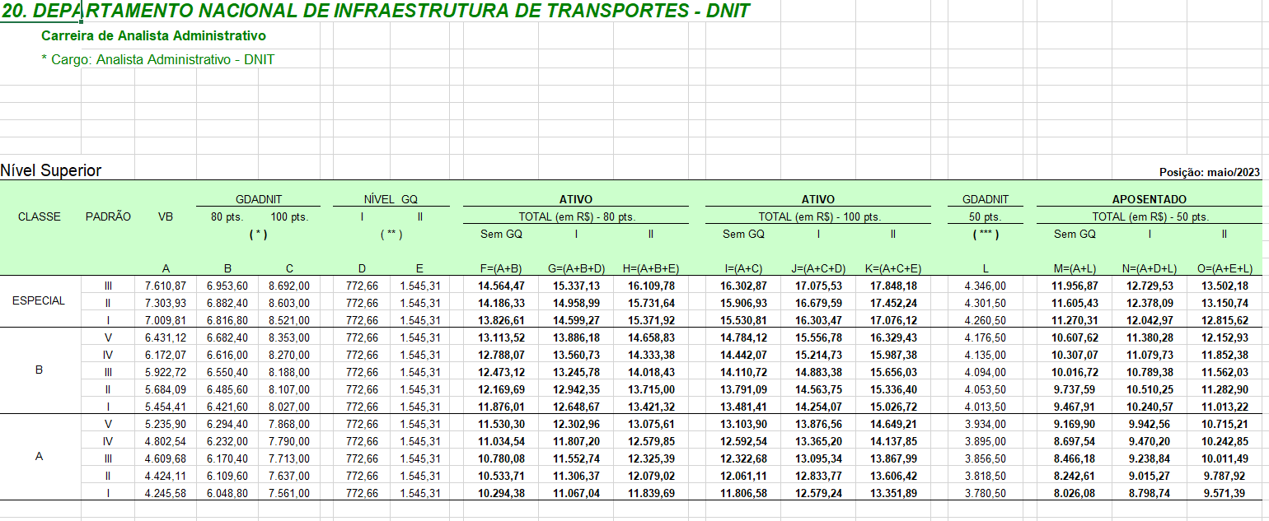The image size is (1269, 521).
Task: Click the 'Nível Superior' label
Action: coord(51,170)
